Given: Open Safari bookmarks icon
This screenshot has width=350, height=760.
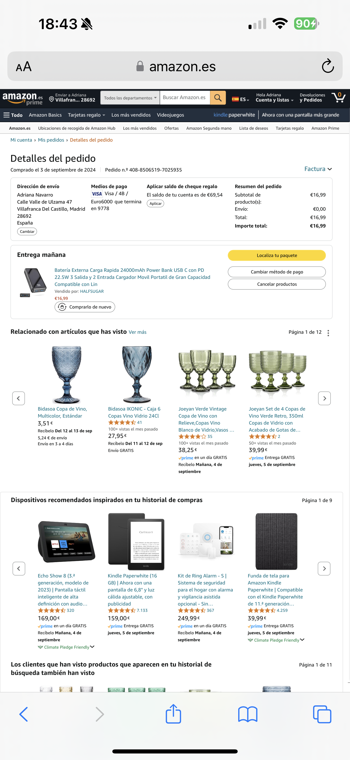Looking at the screenshot, I should [247, 714].
